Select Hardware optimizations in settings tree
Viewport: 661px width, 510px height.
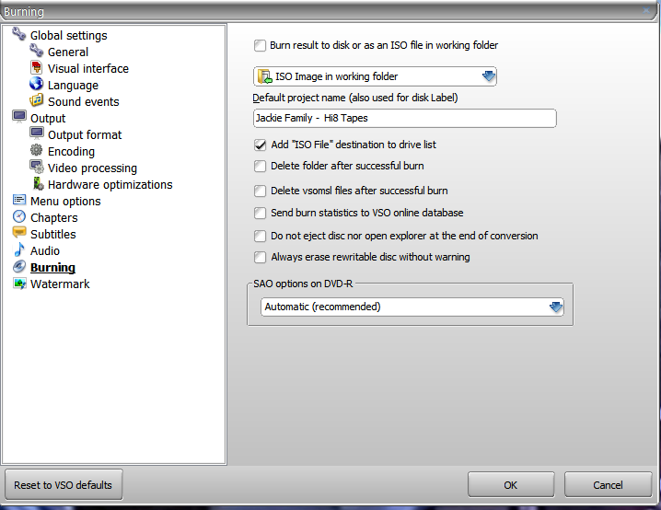[x=110, y=185]
